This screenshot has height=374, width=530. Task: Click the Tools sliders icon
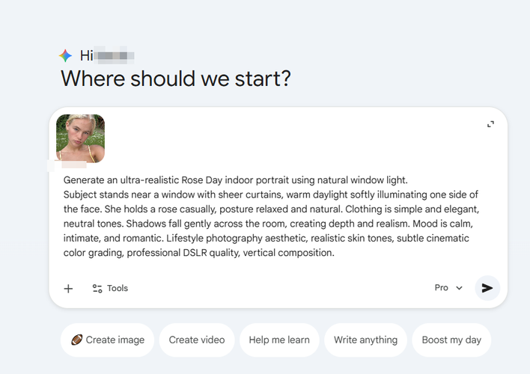pos(97,288)
